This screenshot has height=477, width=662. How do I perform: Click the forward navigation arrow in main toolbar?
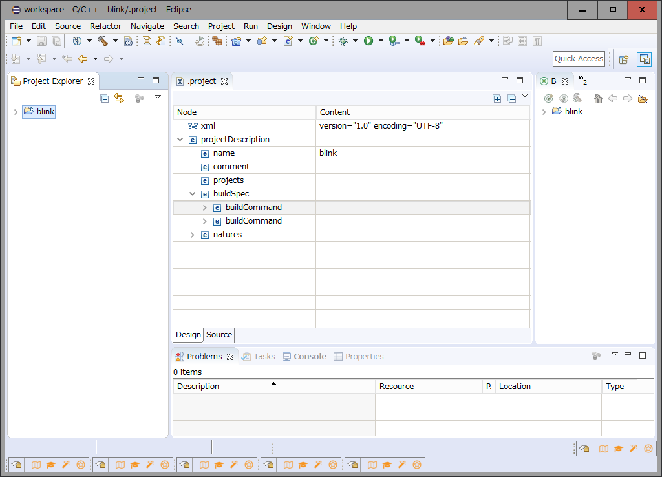(x=109, y=59)
